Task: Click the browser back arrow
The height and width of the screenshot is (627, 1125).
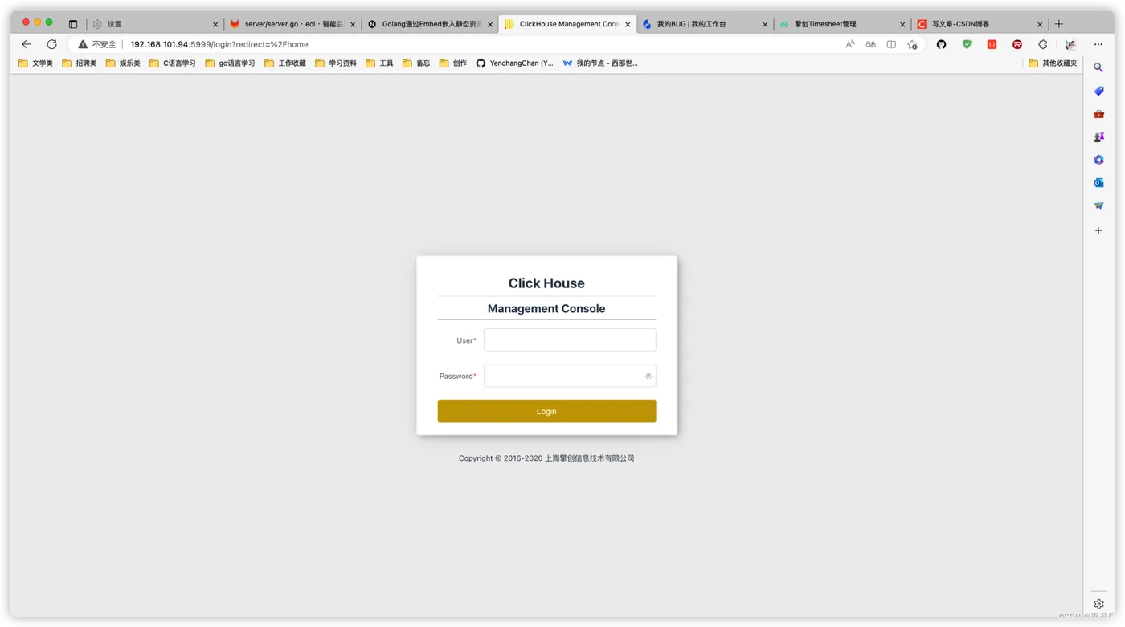Action: coord(27,44)
